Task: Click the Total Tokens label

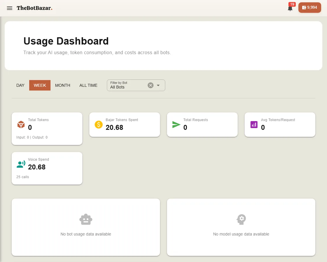Action: (x=38, y=120)
